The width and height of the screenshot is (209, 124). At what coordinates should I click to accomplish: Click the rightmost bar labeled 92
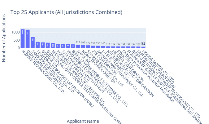pyautogui.click(x=143, y=47)
